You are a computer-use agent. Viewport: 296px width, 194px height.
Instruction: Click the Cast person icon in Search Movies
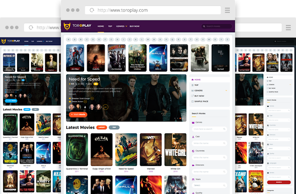[x=193, y=137]
